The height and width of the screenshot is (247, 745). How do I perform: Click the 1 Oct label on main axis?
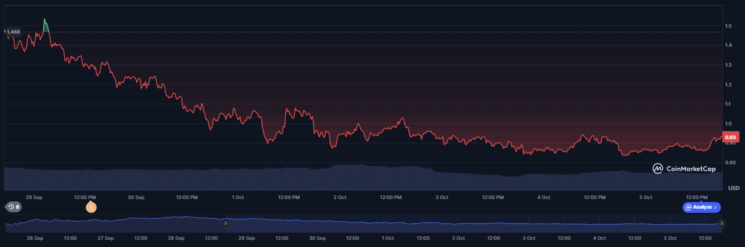(x=238, y=197)
